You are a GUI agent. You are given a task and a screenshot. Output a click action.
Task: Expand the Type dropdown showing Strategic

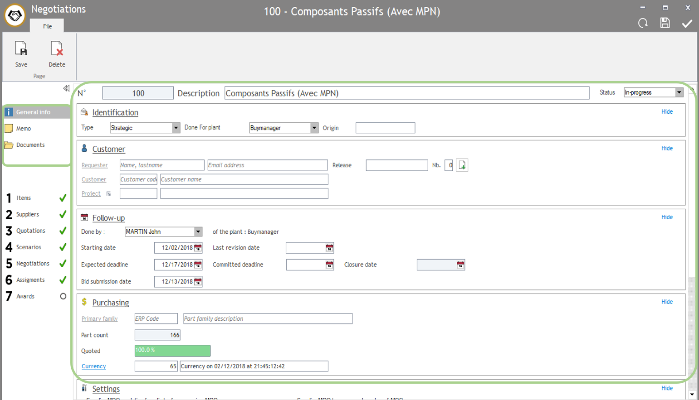[176, 128]
